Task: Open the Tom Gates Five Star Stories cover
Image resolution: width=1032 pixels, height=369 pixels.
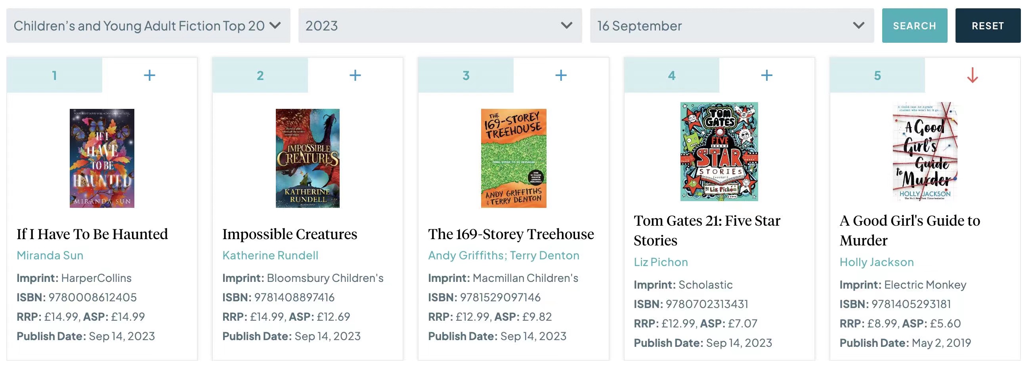Action: 719,151
